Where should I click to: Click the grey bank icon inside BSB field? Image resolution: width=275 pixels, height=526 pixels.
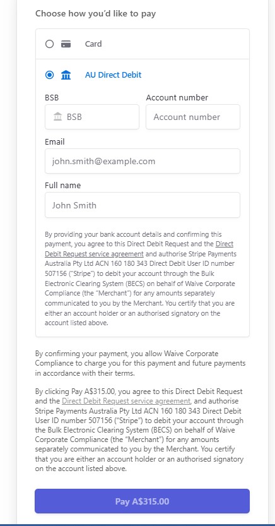tap(57, 117)
